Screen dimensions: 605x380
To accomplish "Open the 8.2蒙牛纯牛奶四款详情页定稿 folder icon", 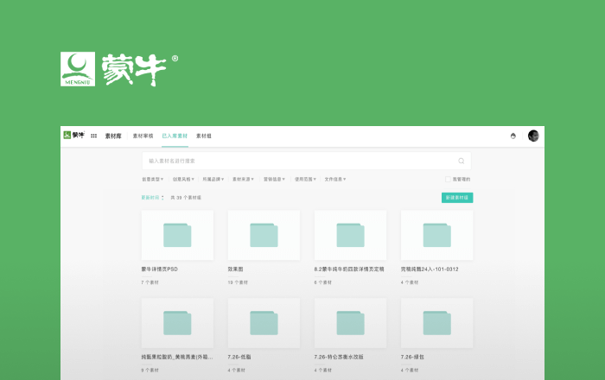I will point(350,235).
